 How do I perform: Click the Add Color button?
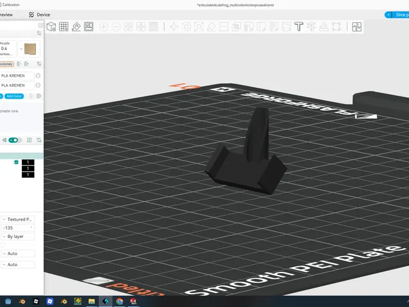pyautogui.click(x=14, y=96)
